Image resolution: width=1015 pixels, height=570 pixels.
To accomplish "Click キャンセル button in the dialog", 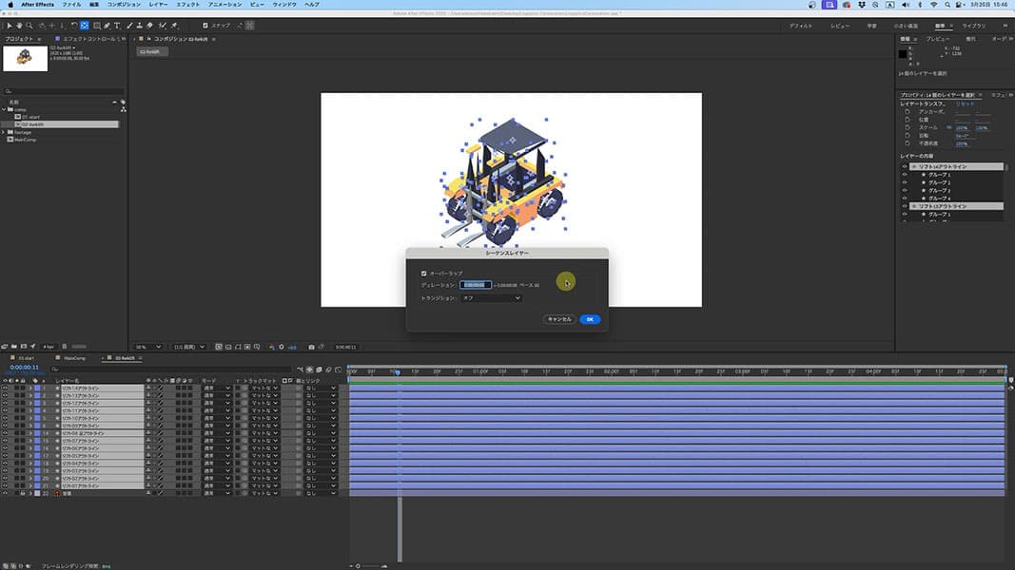I will (x=559, y=319).
